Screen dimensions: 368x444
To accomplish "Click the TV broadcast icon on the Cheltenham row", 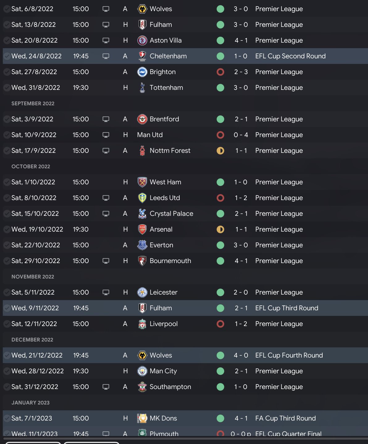I will (106, 56).
